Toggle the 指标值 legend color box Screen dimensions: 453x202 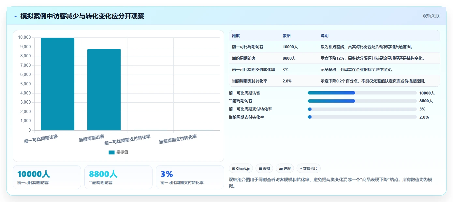[x=111, y=152]
